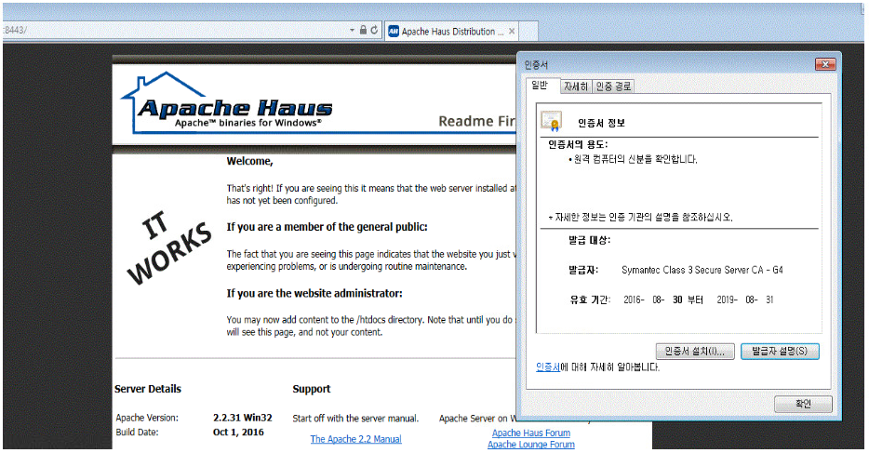Open the Apache Haus Forum link
The image size is (869, 453).
pyautogui.click(x=531, y=433)
